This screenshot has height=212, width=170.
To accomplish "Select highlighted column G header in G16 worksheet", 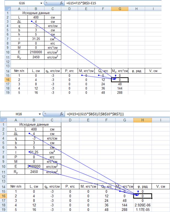I will pos(120,9).
